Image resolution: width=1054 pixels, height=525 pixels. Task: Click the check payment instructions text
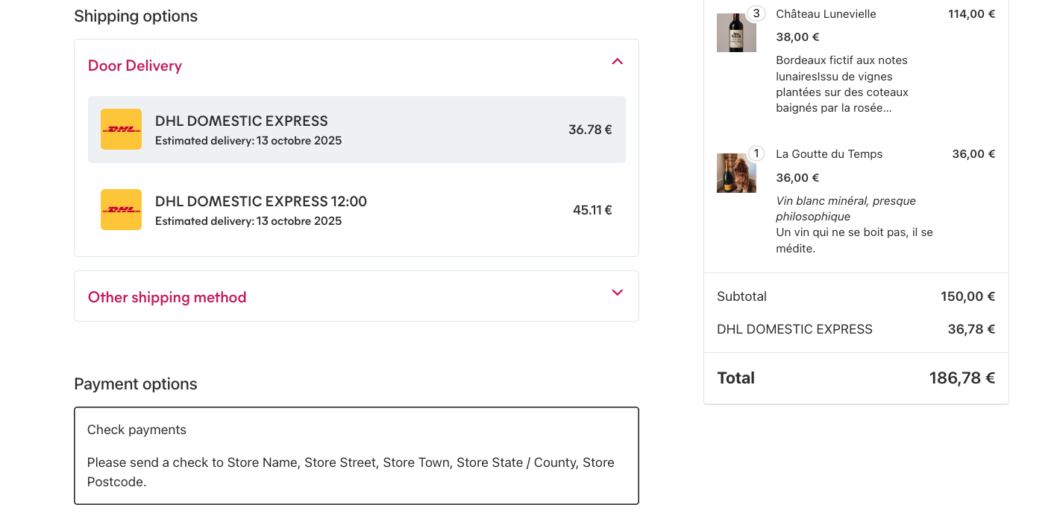[351, 472]
